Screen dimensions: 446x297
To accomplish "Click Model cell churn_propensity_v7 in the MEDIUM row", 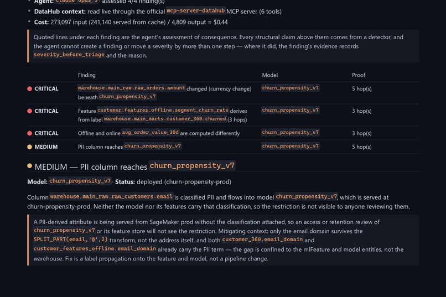I will coord(291,146).
